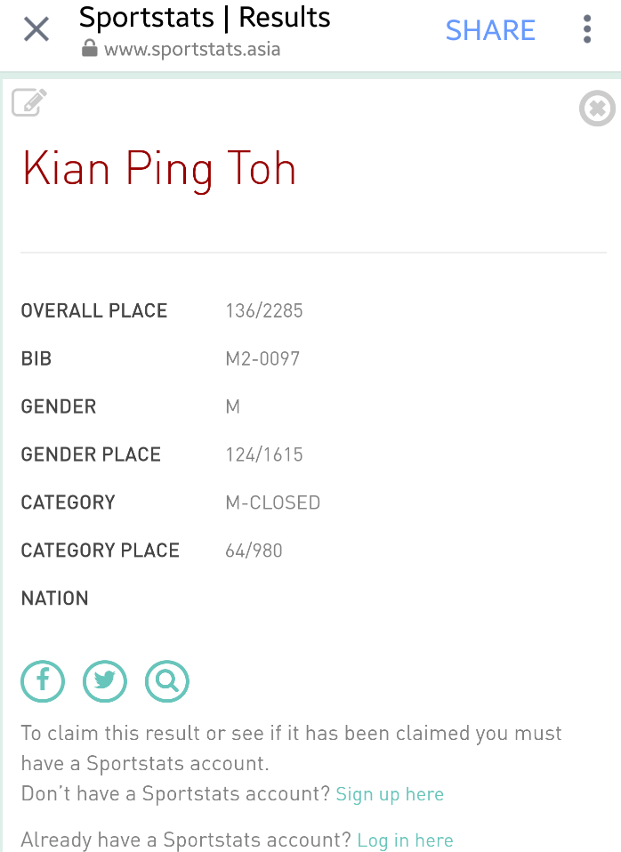The width and height of the screenshot is (621, 852).
Task: Click the pencil edit icon
Action: [x=29, y=102]
